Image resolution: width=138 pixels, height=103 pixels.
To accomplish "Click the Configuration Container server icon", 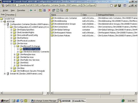I will [8, 24].
